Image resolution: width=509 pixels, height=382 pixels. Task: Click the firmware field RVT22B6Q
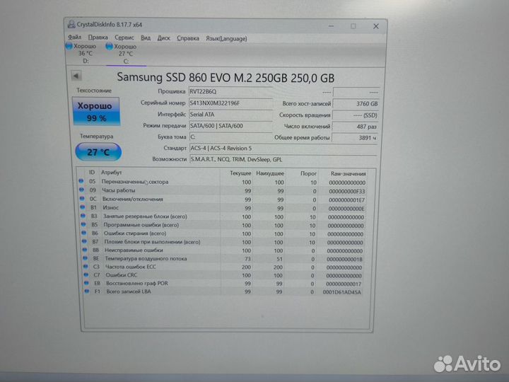pos(230,91)
